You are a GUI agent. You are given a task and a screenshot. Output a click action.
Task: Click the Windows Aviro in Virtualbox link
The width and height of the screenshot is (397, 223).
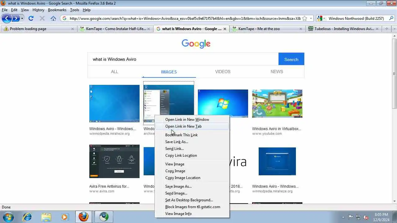click(276, 129)
